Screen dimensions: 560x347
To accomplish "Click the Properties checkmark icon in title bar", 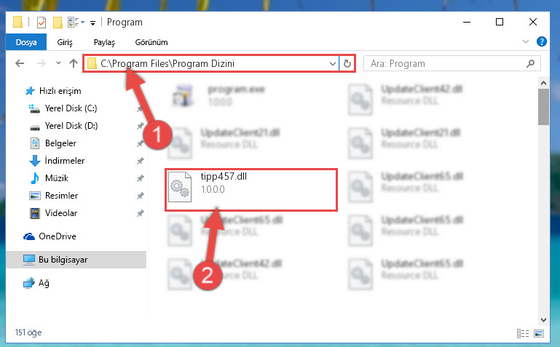I will pos(42,23).
